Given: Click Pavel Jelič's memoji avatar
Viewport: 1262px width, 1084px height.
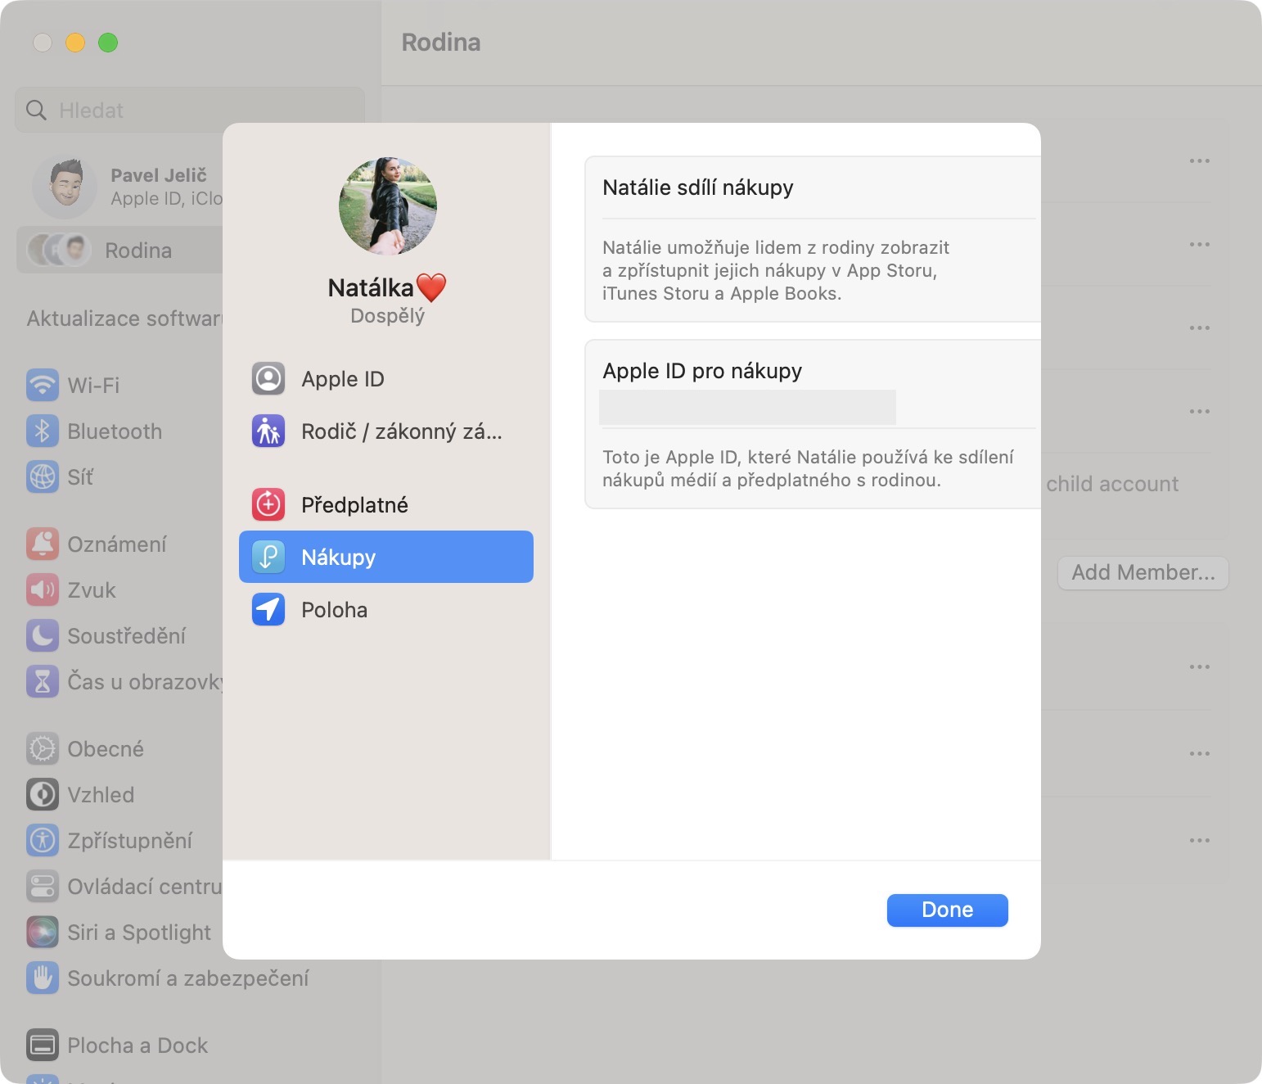Looking at the screenshot, I should tap(65, 187).
